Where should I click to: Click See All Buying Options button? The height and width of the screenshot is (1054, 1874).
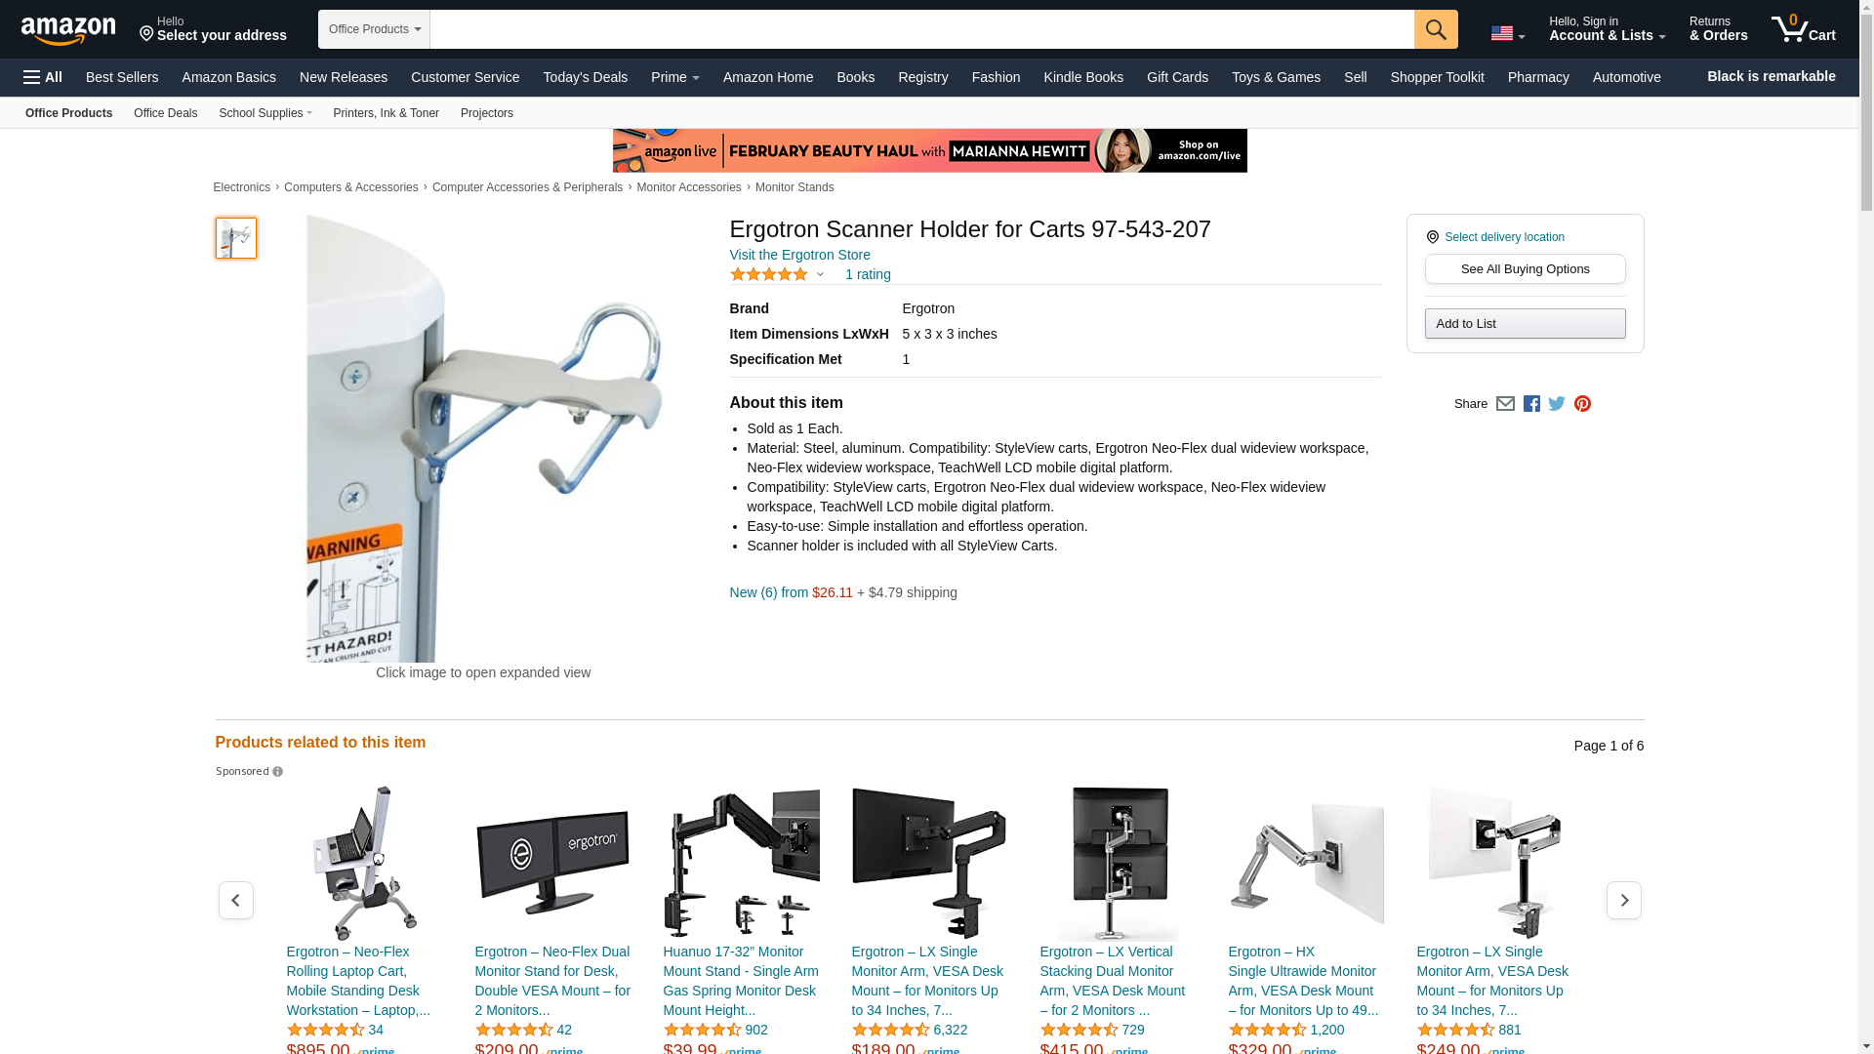click(1525, 269)
